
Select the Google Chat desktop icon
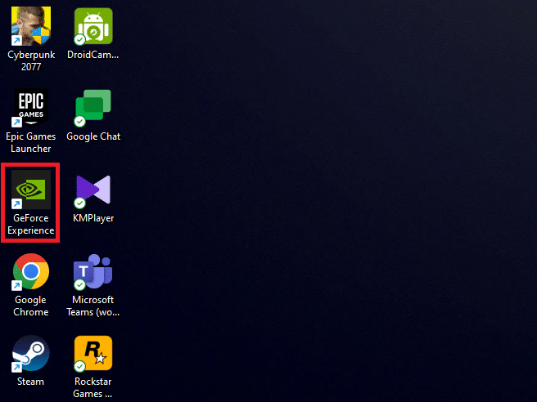[93, 108]
